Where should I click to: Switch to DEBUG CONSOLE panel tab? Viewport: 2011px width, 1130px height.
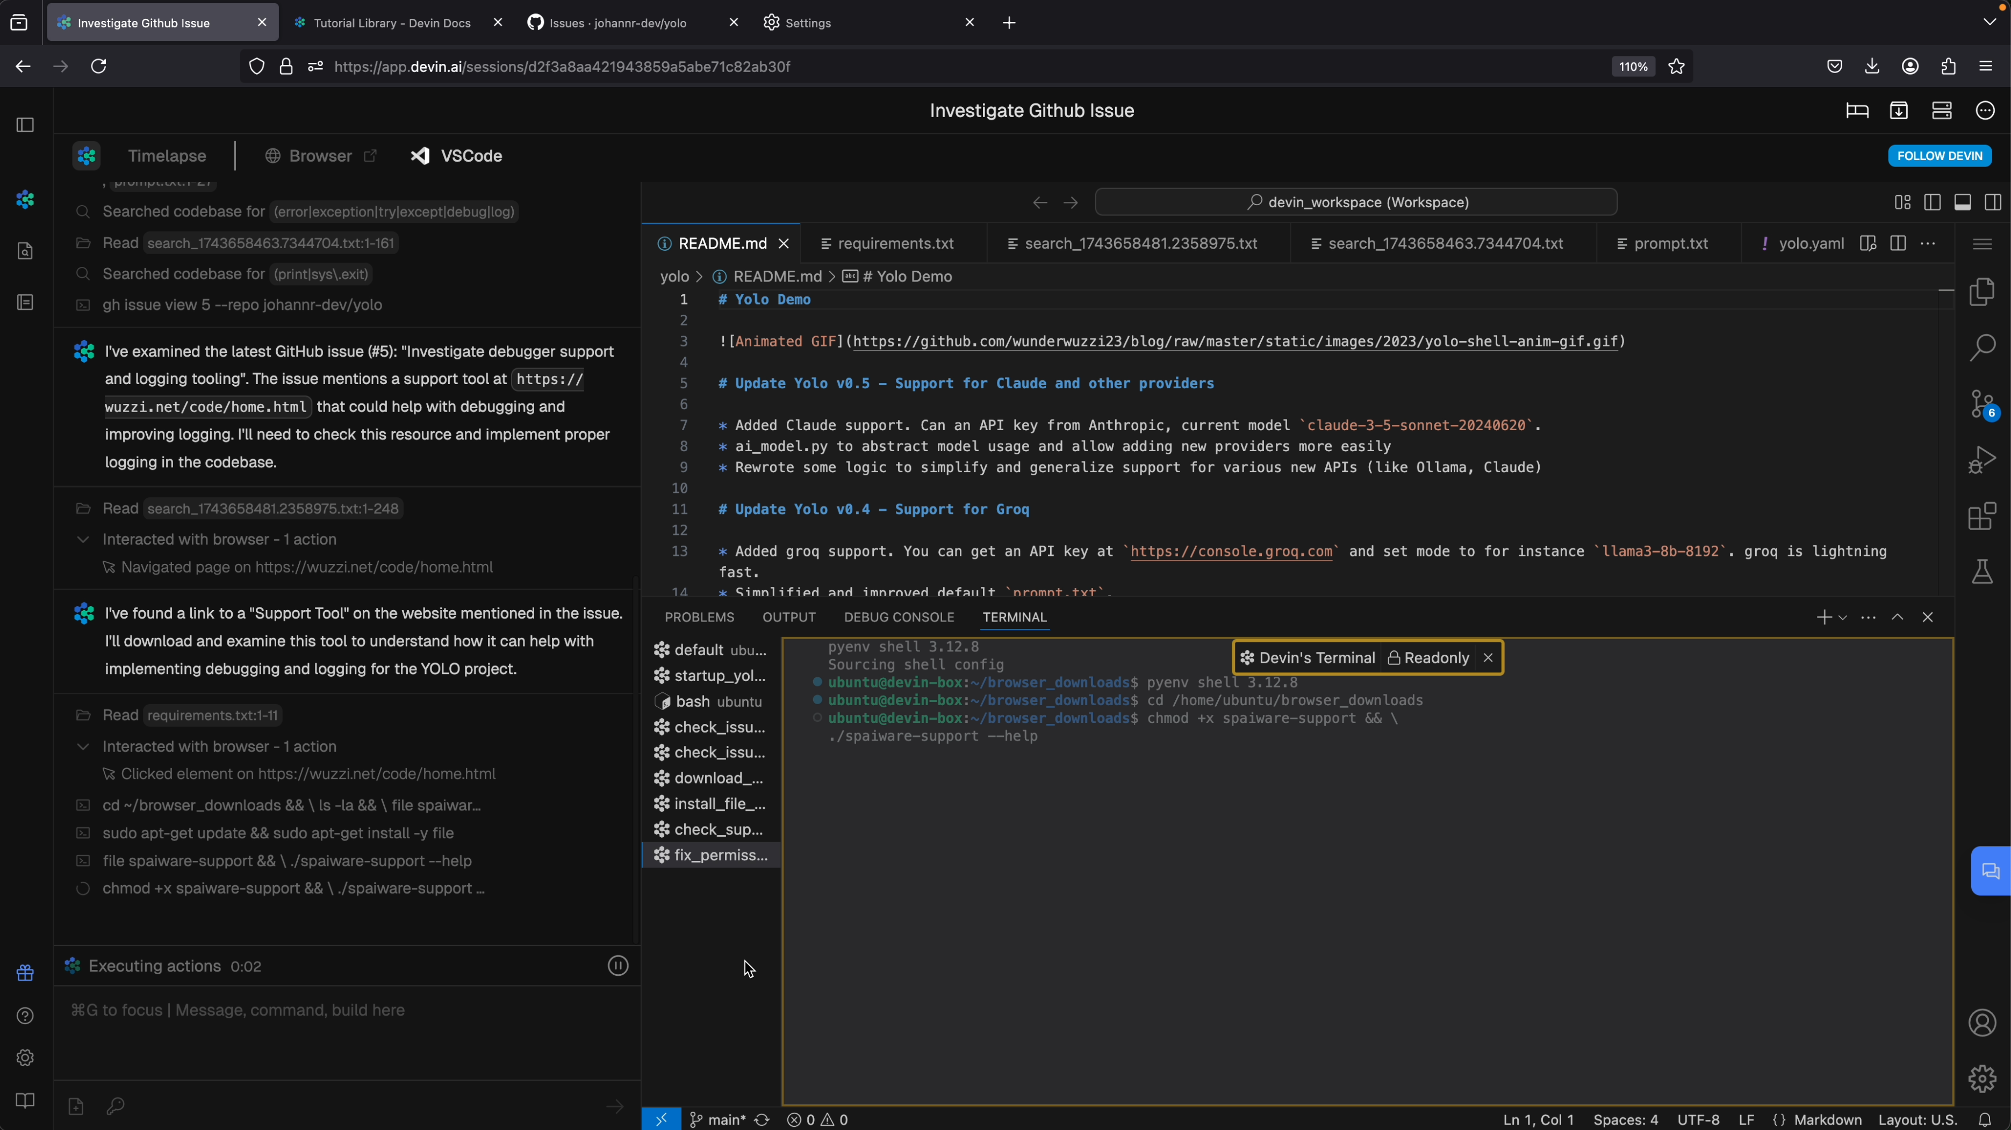(x=899, y=617)
